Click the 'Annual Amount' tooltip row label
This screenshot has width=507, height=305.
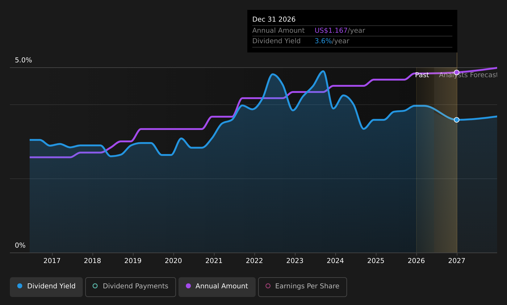click(279, 31)
